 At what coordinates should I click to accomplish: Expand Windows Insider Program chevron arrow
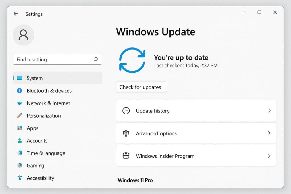point(269,156)
